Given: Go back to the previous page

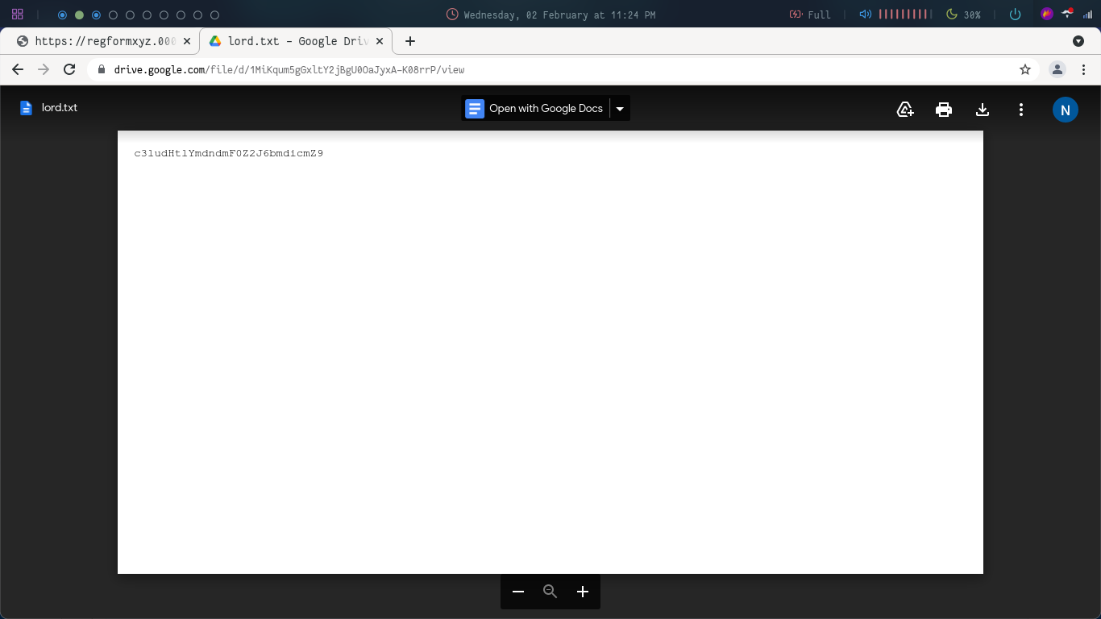Looking at the screenshot, I should coord(18,69).
